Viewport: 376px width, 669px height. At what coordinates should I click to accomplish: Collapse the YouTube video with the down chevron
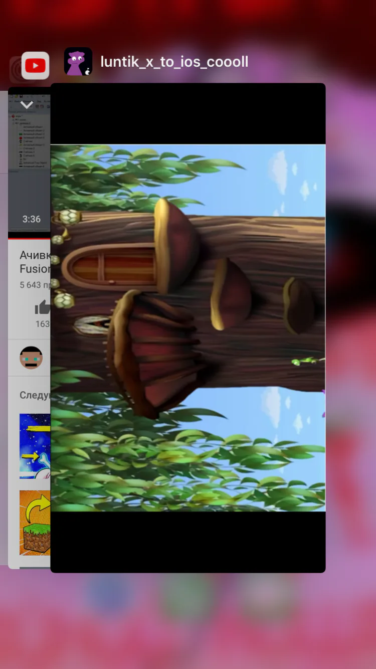(x=27, y=105)
